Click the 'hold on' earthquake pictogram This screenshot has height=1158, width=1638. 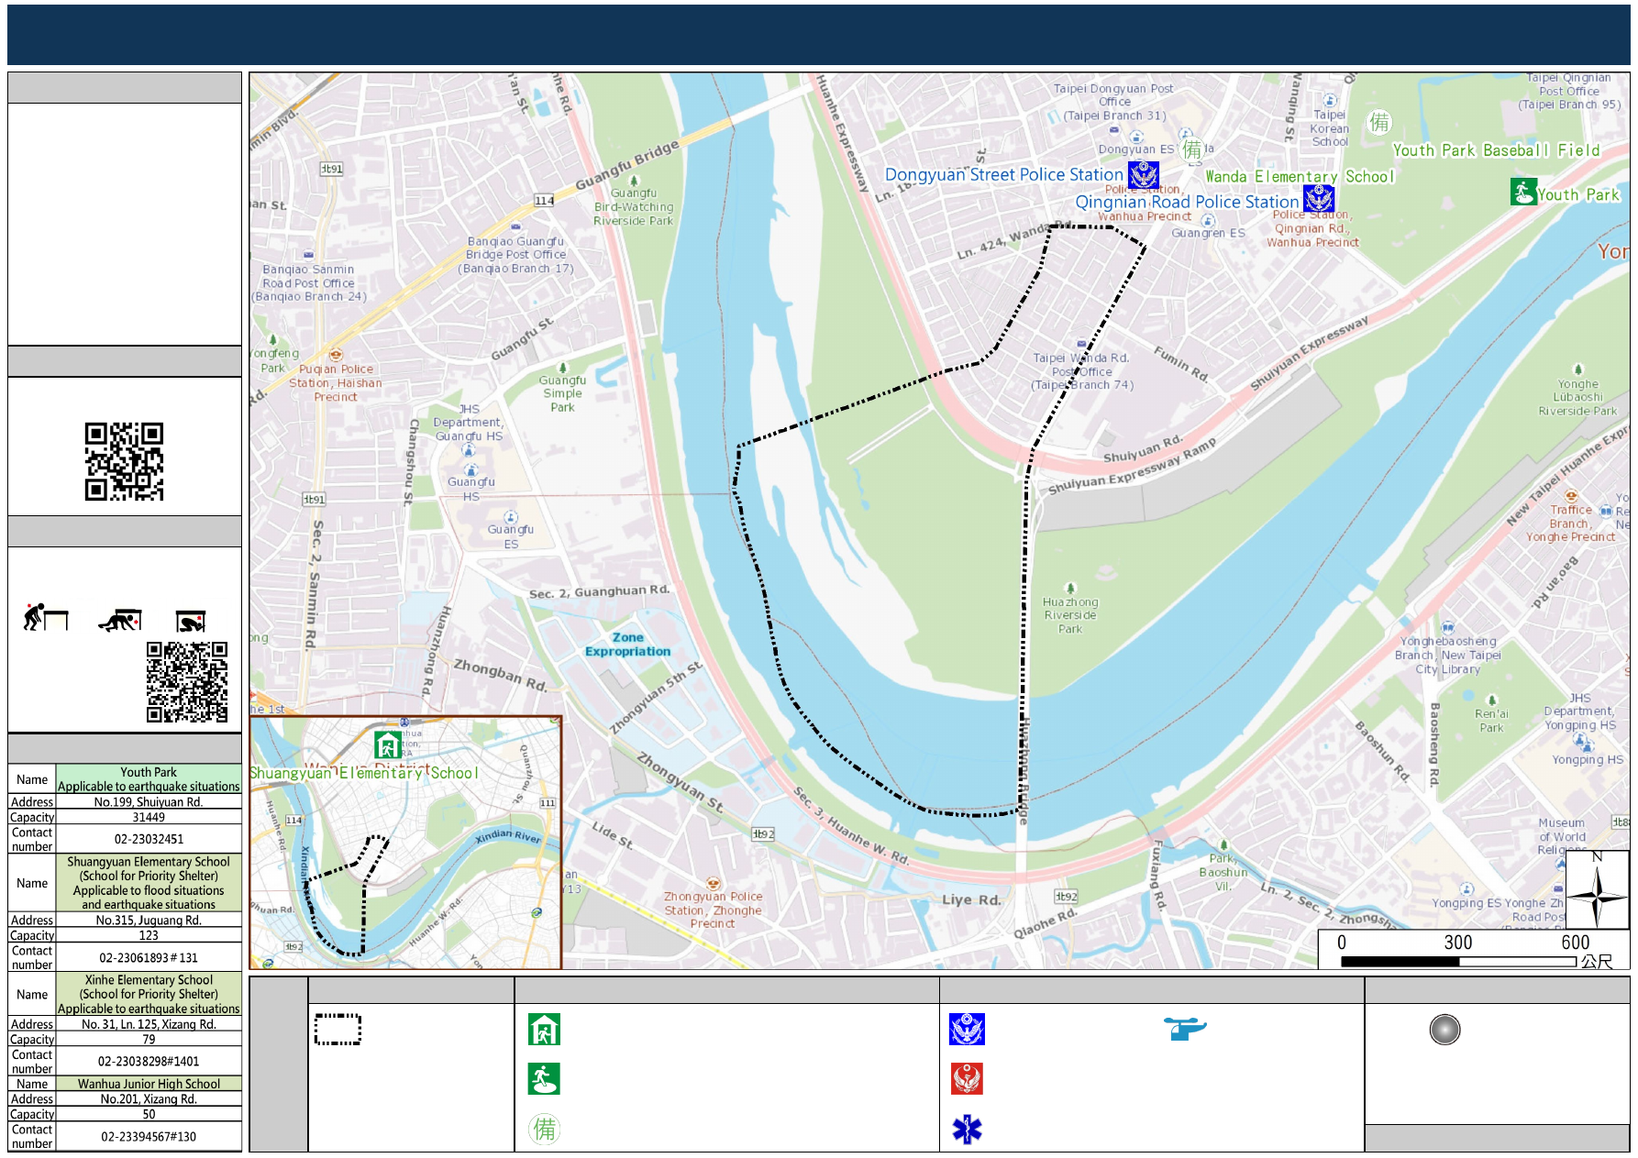click(x=191, y=622)
